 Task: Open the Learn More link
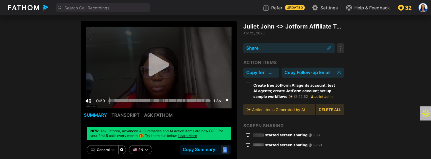(x=187, y=136)
